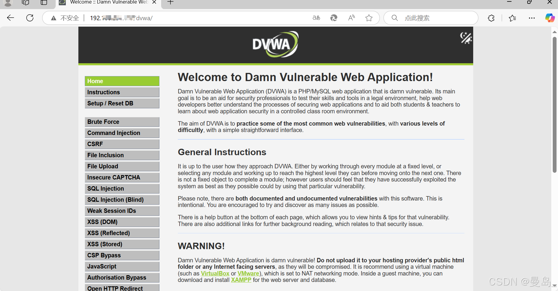Activate the read aloud icon
Image resolution: width=558 pixels, height=291 pixels.
point(351,18)
